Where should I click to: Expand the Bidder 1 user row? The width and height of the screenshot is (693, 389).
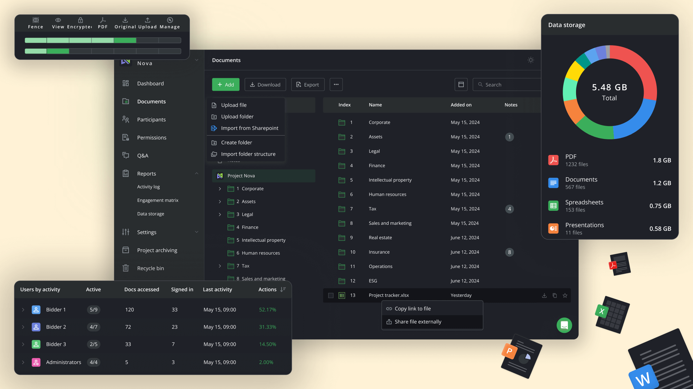pos(23,310)
